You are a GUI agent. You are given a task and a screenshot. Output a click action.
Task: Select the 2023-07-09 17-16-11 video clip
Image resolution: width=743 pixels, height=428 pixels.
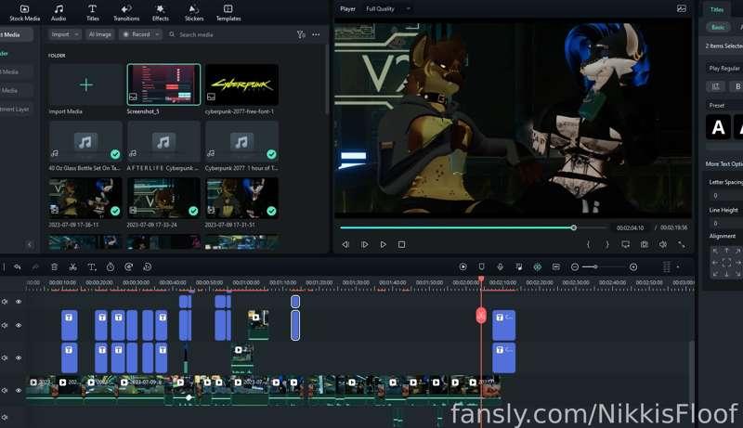[x=85, y=198]
